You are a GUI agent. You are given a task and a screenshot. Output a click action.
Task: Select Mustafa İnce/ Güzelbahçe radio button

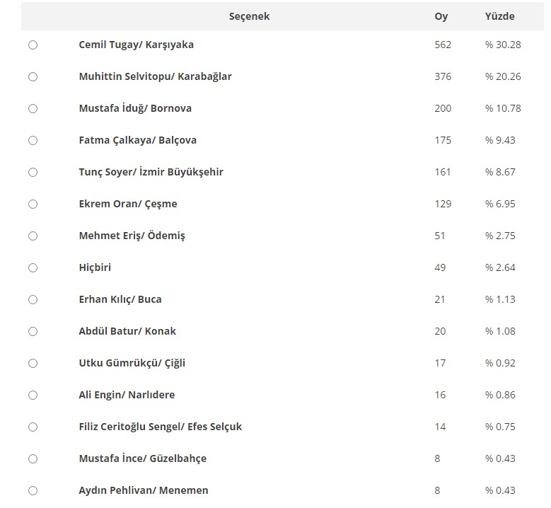coord(33,459)
